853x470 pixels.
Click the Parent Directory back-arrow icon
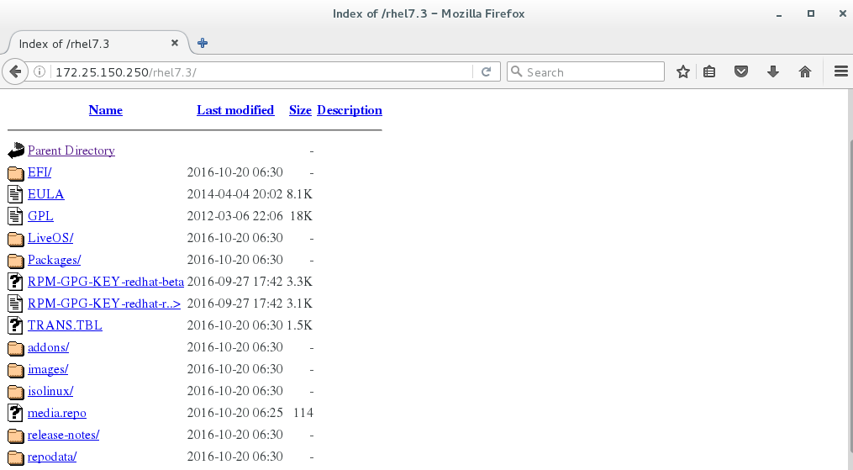(x=16, y=151)
